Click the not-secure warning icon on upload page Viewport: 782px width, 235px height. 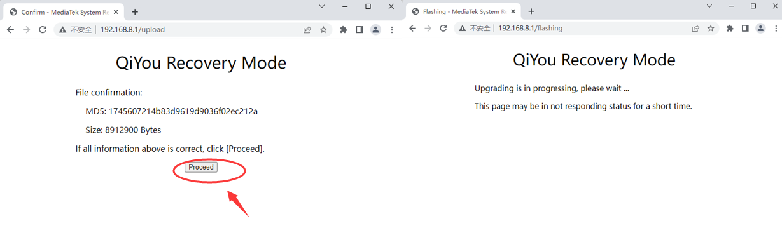pyautogui.click(x=62, y=29)
